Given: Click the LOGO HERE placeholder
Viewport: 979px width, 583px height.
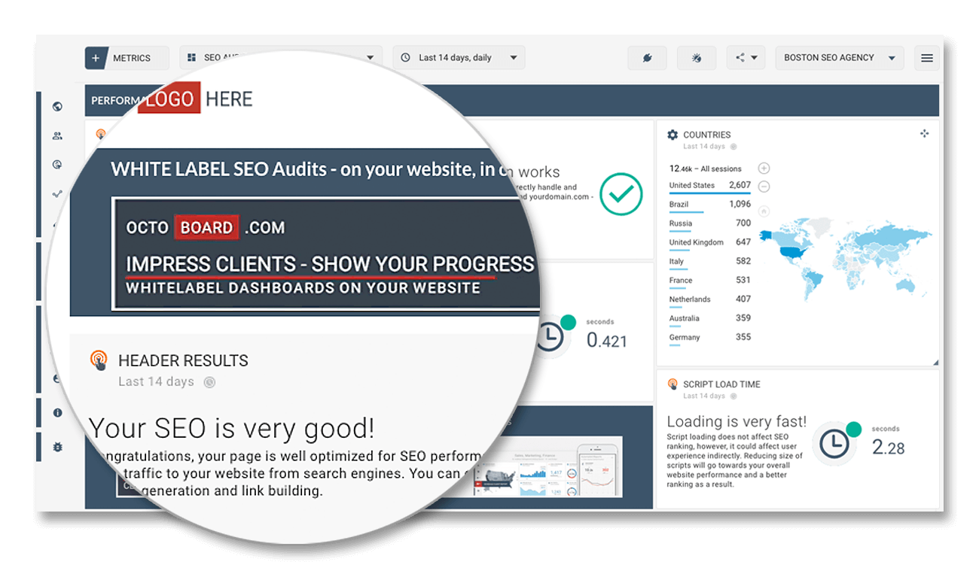Looking at the screenshot, I should (x=195, y=99).
